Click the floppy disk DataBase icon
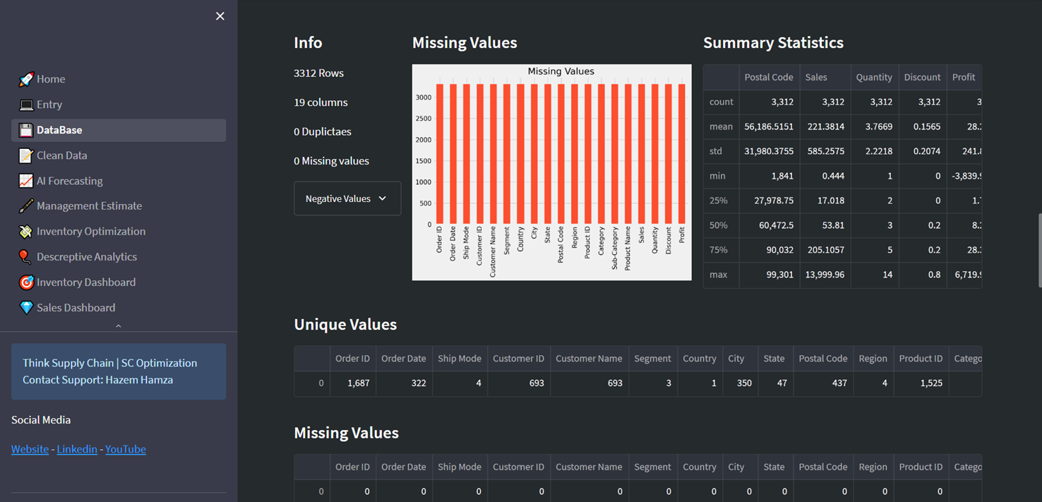The height and width of the screenshot is (502, 1042). tap(26, 130)
